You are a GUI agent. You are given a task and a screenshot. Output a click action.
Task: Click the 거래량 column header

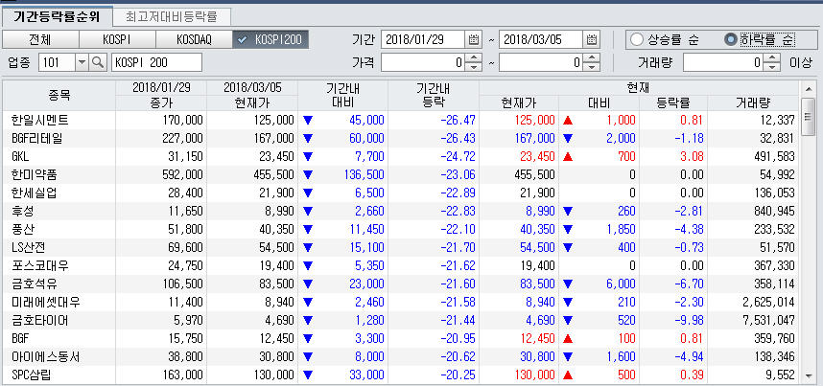pyautogui.click(x=753, y=103)
